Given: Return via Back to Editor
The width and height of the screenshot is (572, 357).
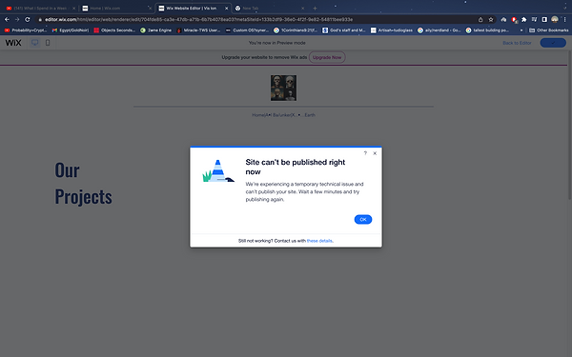Looking at the screenshot, I should click(517, 43).
